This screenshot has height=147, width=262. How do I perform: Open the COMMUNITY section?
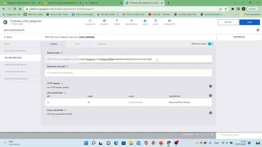coord(169,22)
